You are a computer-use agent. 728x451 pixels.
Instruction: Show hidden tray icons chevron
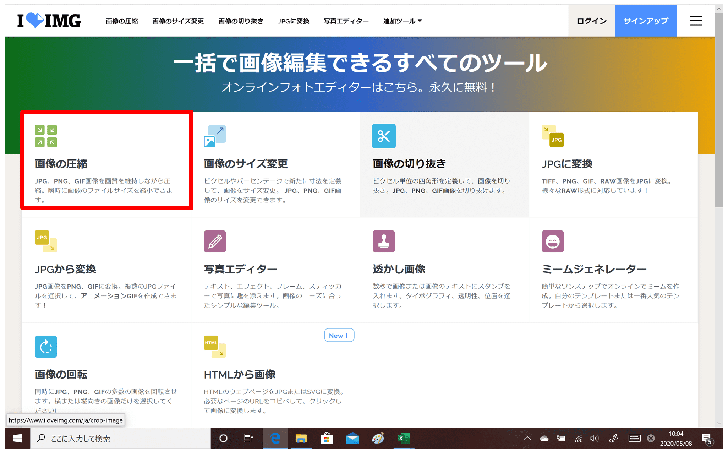click(x=527, y=439)
